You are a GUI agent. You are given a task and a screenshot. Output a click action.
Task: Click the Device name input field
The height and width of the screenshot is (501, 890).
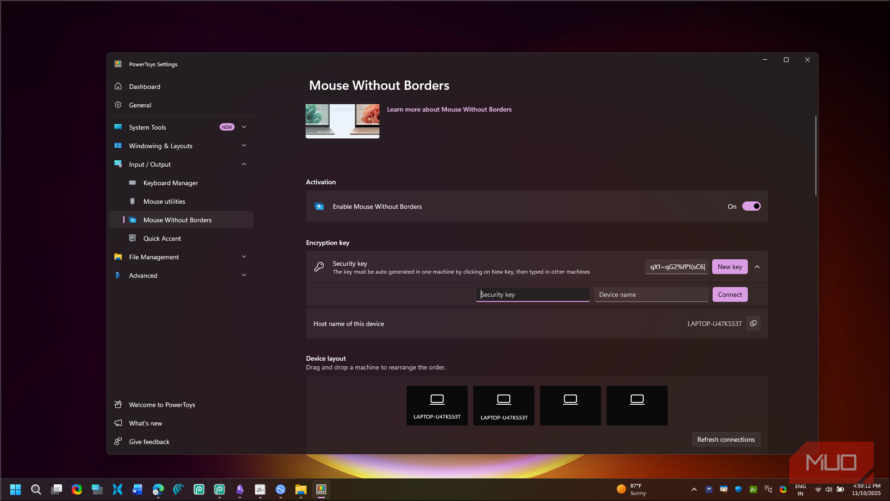(651, 294)
